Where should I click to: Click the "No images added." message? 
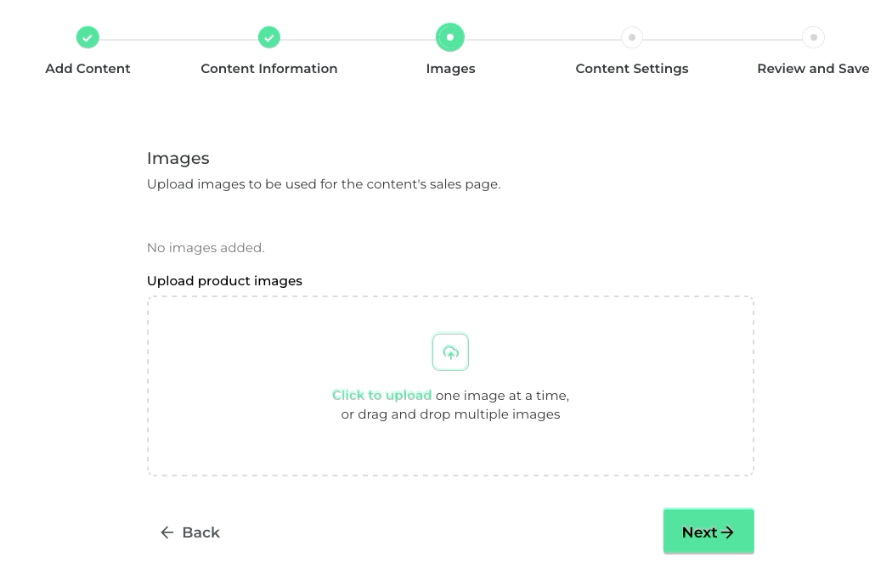coord(206,248)
